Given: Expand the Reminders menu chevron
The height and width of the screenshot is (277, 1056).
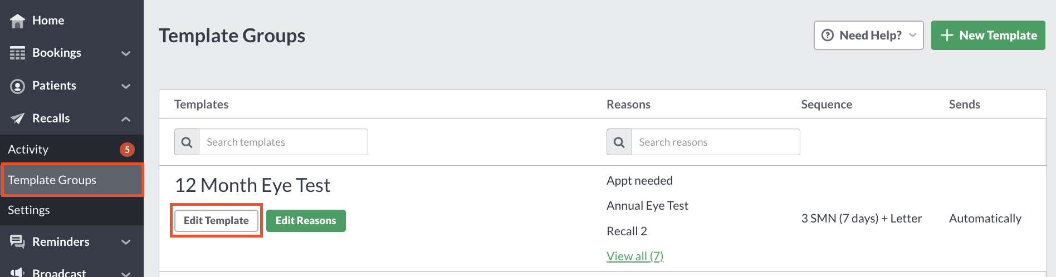Looking at the screenshot, I should (126, 242).
